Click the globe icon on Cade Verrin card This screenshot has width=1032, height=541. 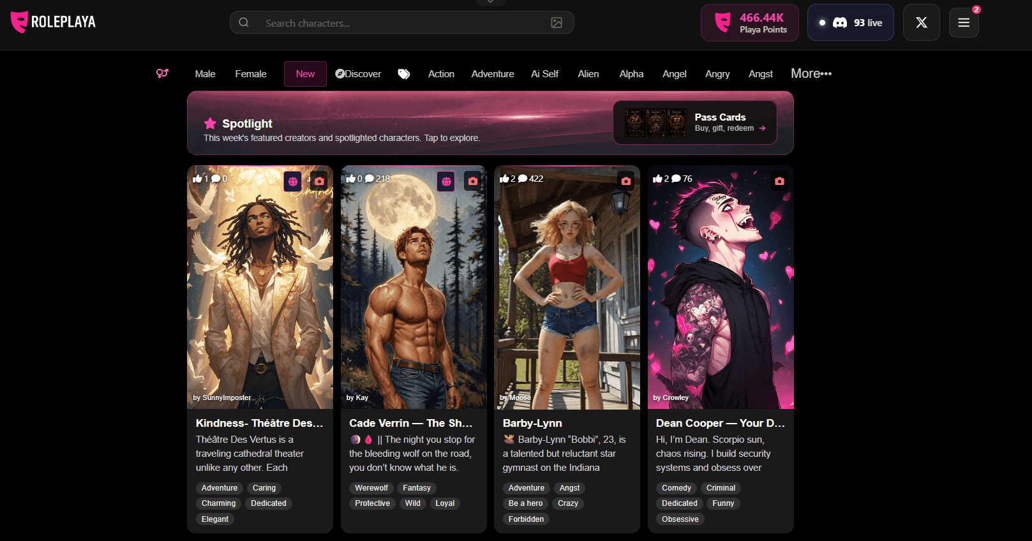click(x=446, y=181)
